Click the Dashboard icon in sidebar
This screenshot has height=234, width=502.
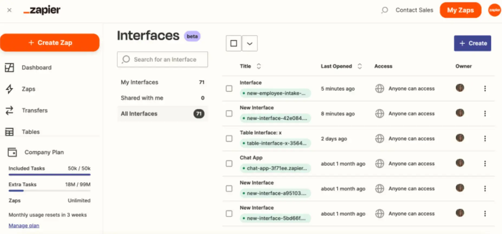click(9, 68)
